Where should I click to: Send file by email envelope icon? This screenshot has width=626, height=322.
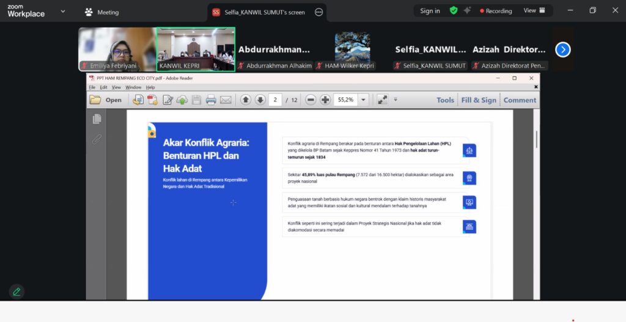click(x=226, y=100)
